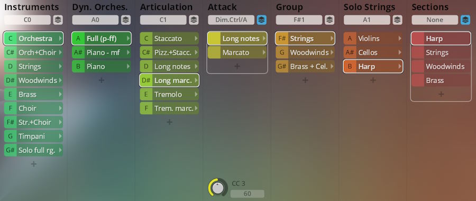The height and width of the screenshot is (201, 476).
Task: Expand the arrow on Long marc. slot
Action: click(x=196, y=80)
